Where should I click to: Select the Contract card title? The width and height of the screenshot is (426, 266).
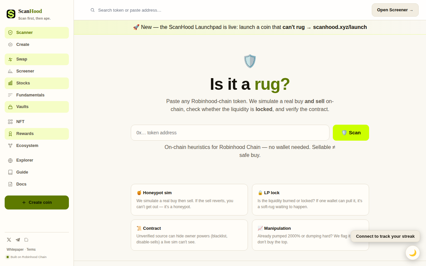point(149,228)
